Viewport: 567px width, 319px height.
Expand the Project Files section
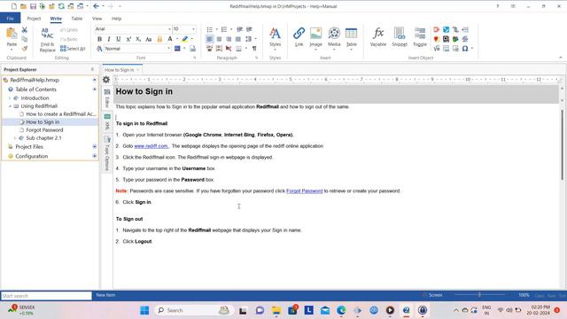(x=95, y=146)
